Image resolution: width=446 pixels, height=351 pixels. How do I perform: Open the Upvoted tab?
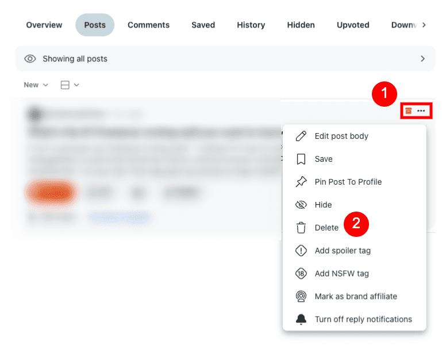353,25
